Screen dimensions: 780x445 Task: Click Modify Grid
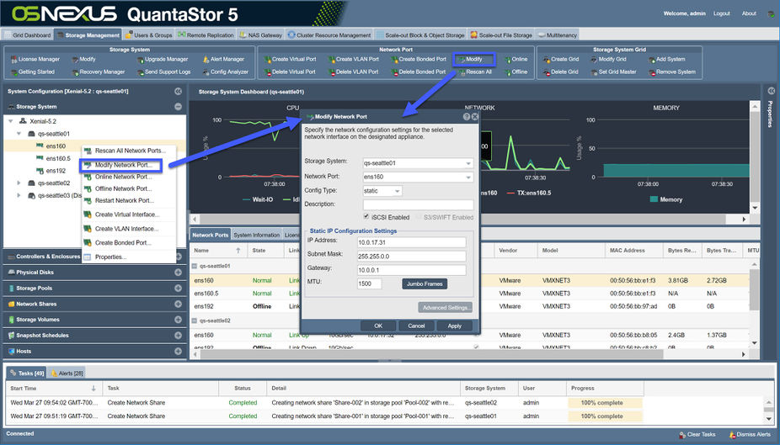[608, 59]
